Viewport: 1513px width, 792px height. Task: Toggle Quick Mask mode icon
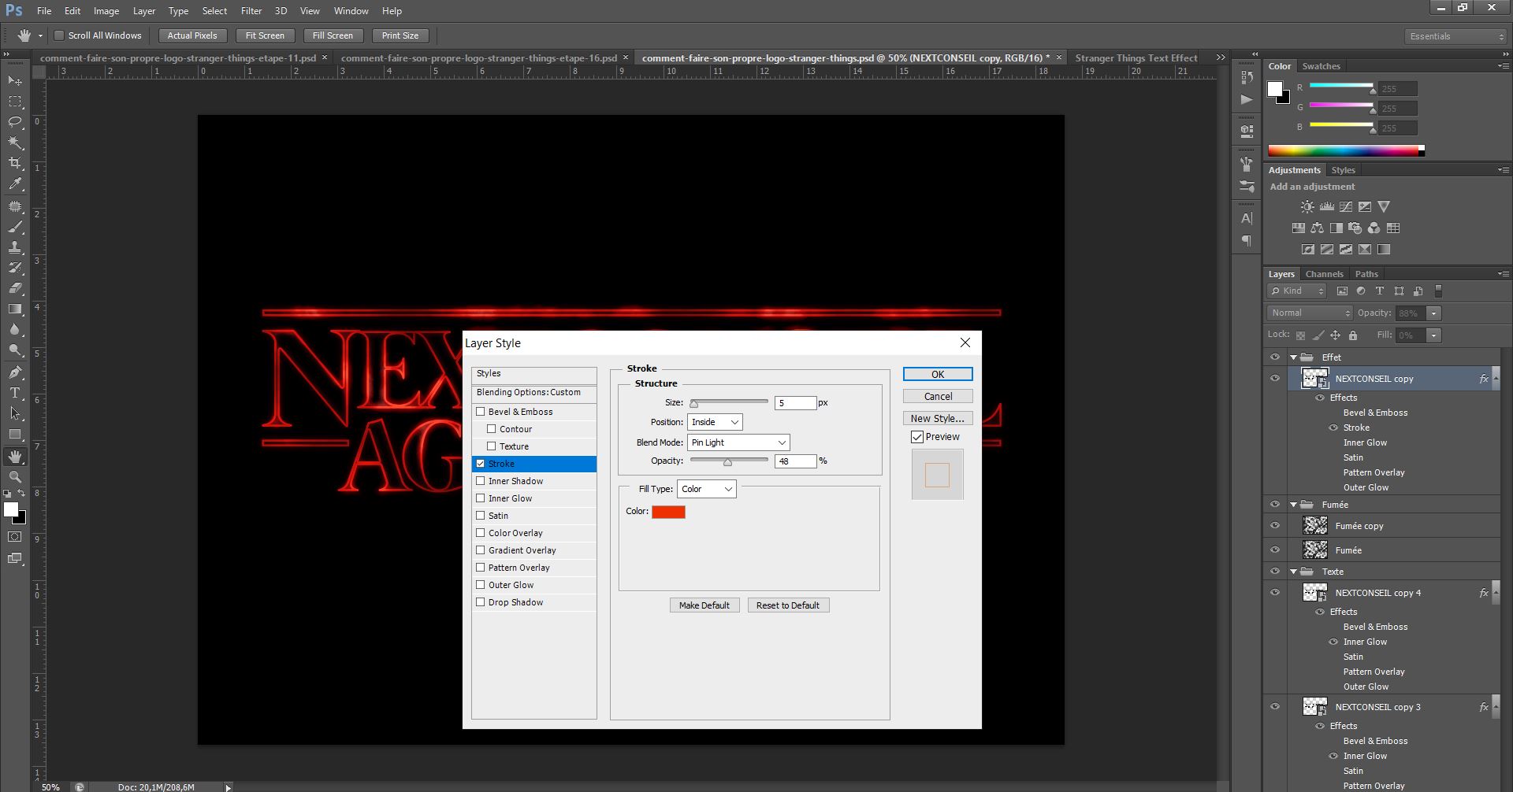(15, 537)
